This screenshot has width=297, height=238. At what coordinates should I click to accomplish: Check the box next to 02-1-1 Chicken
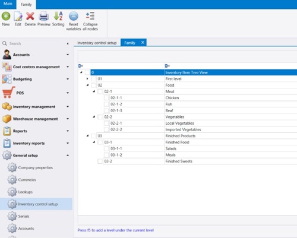coord(106,98)
